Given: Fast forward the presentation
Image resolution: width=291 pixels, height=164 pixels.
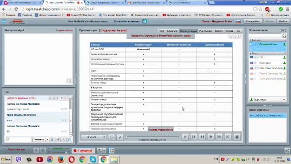Looking at the screenshot, I should click(219, 137).
